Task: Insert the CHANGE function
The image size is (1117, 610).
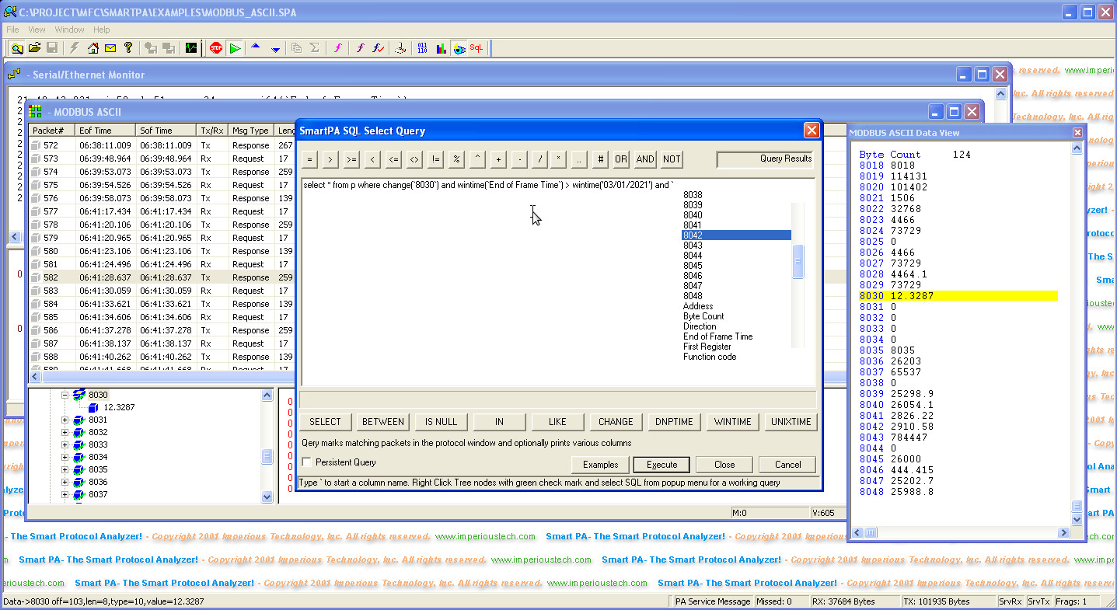Action: coord(616,422)
